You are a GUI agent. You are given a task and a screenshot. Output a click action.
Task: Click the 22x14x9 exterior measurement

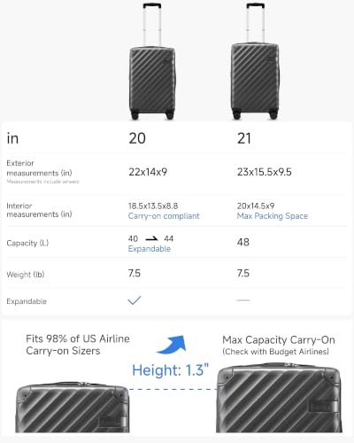click(148, 172)
